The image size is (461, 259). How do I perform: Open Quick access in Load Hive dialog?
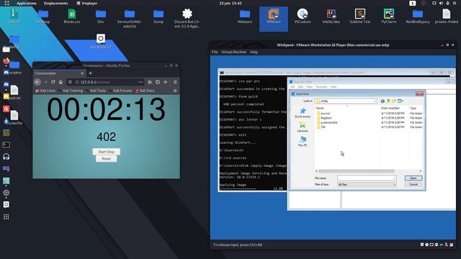coord(303,113)
